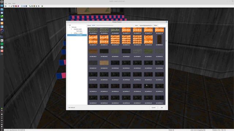Open the file manager folder in dock
This screenshot has width=234, height=131.
2,9
